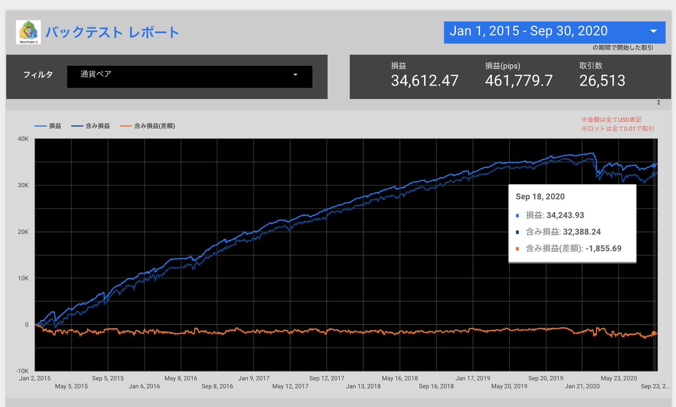Toggle the 損益 legend series
This screenshot has width=676, height=407.
pos(48,126)
